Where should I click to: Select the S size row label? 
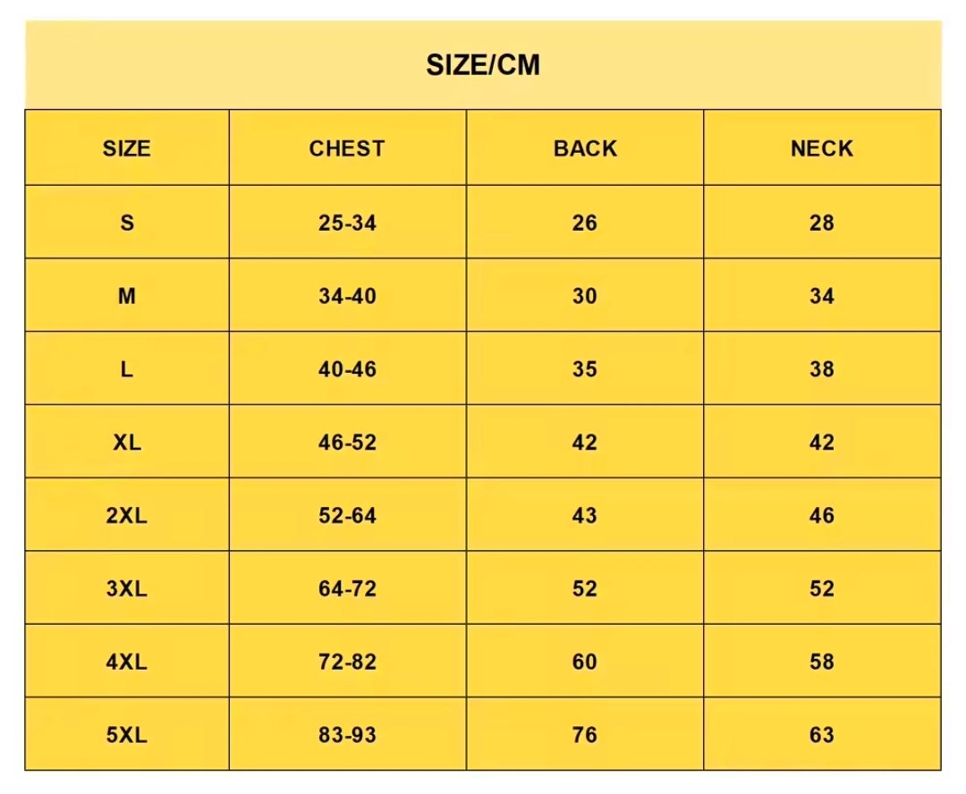tap(127, 223)
